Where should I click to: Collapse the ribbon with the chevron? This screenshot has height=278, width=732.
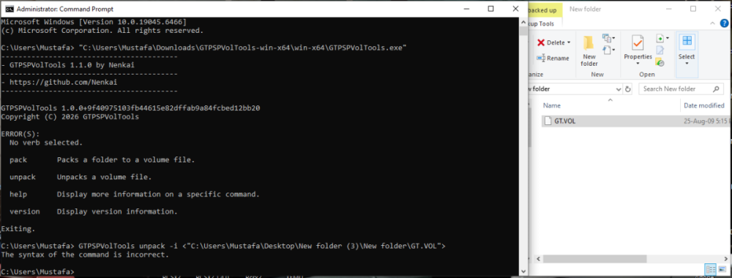tap(712, 23)
